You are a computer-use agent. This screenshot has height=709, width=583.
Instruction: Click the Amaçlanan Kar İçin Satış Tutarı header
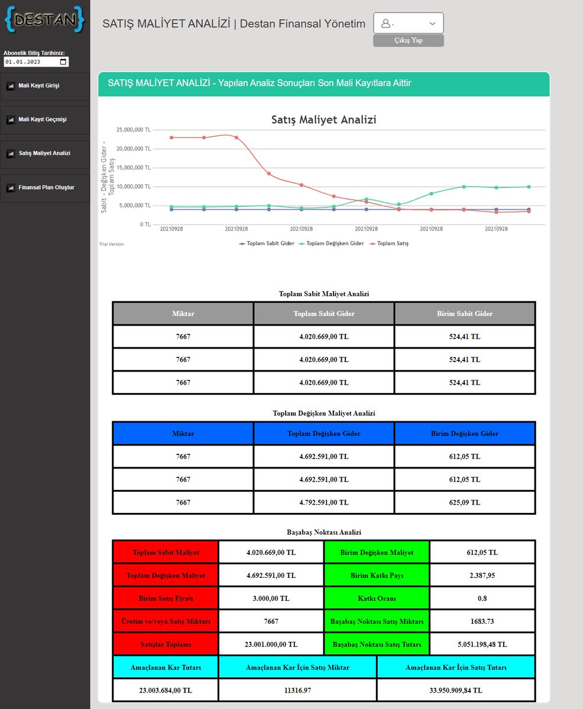click(x=456, y=667)
